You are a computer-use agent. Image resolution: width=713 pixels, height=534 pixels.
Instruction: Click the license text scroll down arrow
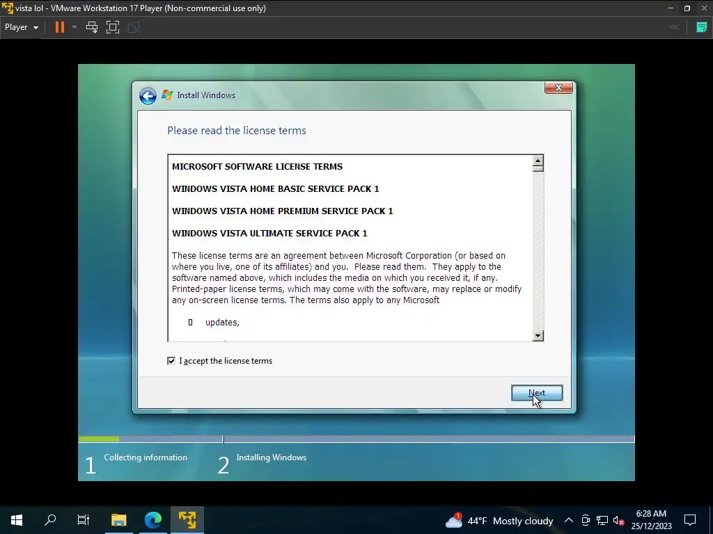click(x=538, y=336)
